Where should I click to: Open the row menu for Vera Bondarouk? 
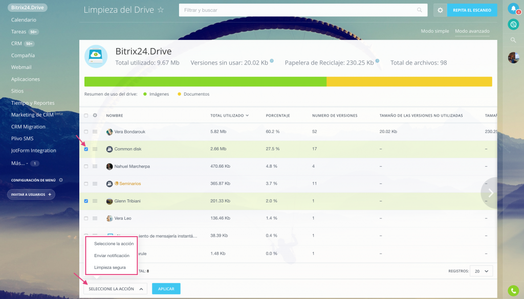tap(95, 132)
